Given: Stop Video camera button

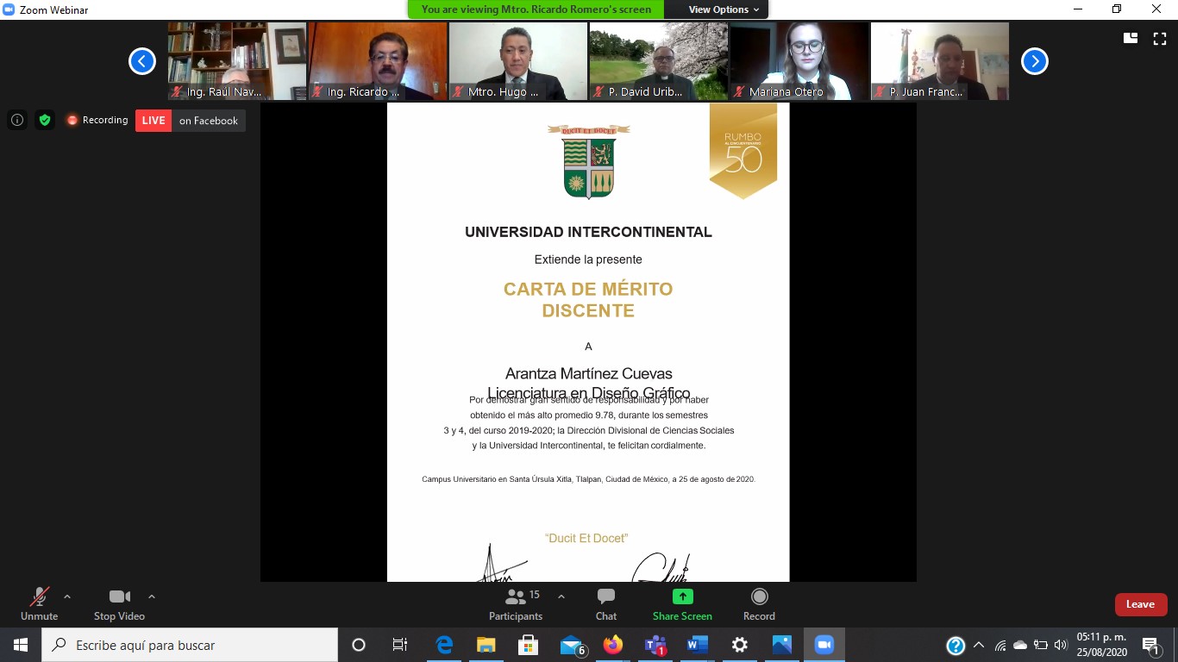Looking at the screenshot, I should pos(119,603).
